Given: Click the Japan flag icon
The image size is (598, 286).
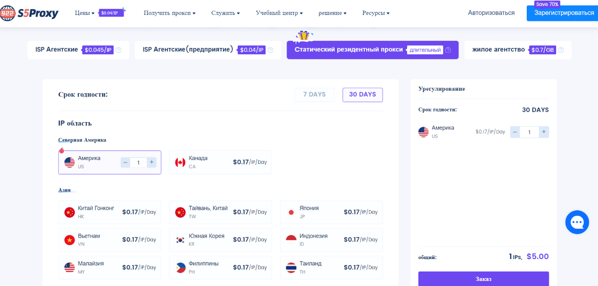Looking at the screenshot, I should click(x=291, y=213).
